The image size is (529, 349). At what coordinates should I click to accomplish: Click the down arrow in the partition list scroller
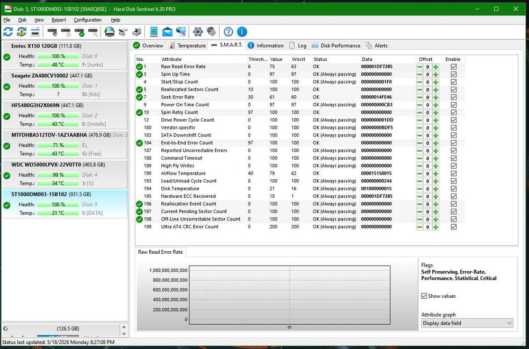pyautogui.click(x=124, y=334)
